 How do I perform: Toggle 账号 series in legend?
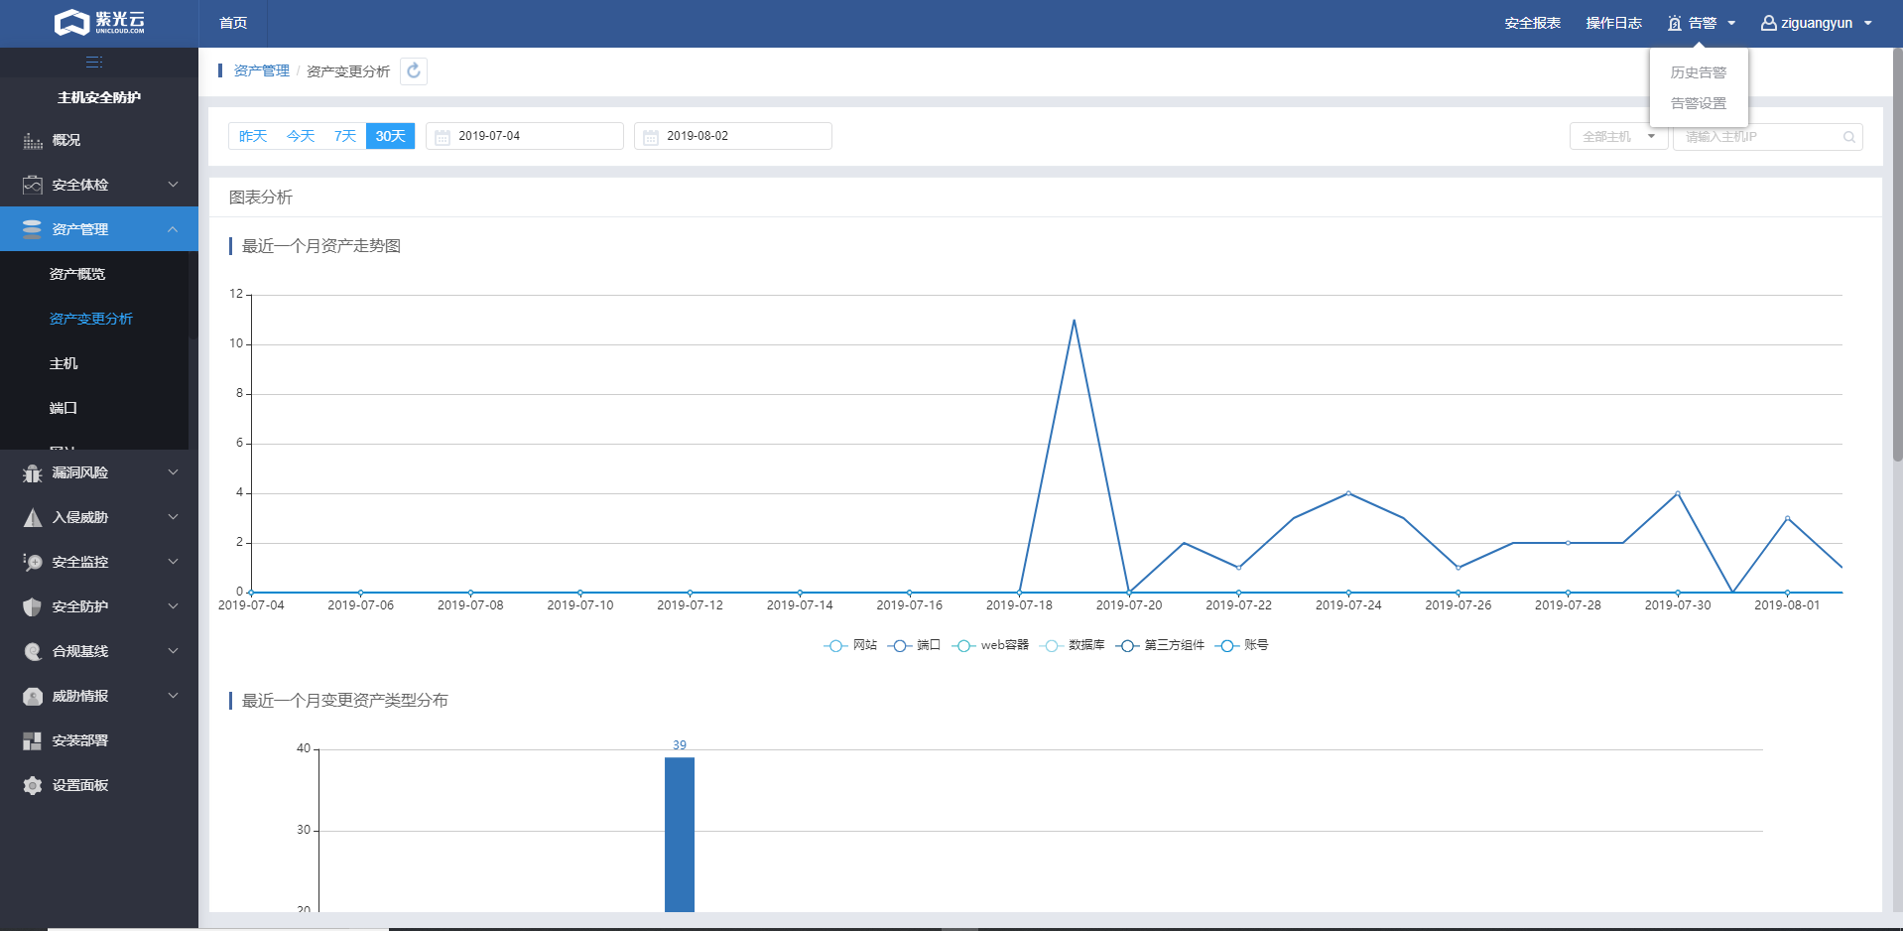coord(1241,645)
